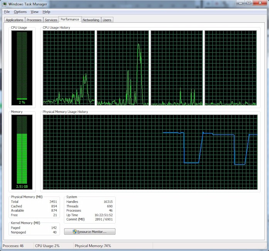The height and width of the screenshot is (251, 269).
Task: Switch to the Networking tab
Action: [x=91, y=20]
